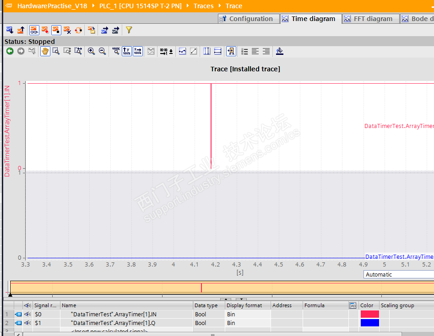Toggle the X 100% time scaling button
The height and width of the screenshot is (336, 434).
(138, 51)
